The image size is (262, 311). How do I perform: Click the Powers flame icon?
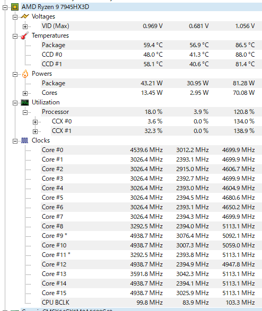point(25,74)
